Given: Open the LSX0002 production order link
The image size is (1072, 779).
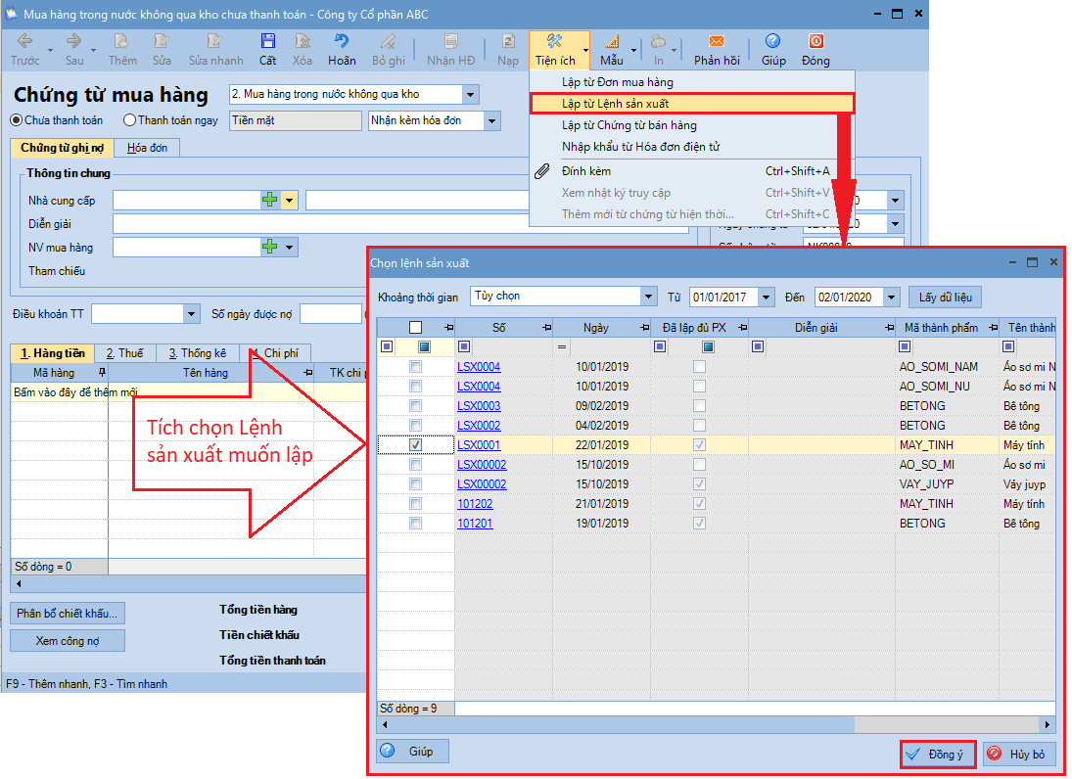Looking at the screenshot, I should tap(479, 426).
